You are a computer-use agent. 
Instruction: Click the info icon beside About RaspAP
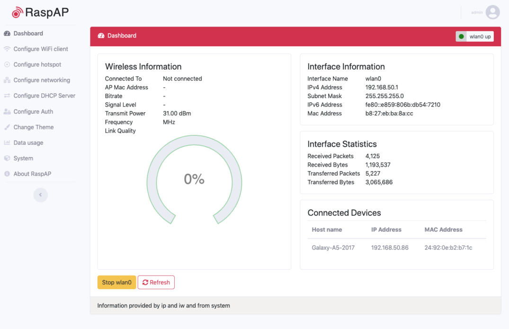coord(7,174)
